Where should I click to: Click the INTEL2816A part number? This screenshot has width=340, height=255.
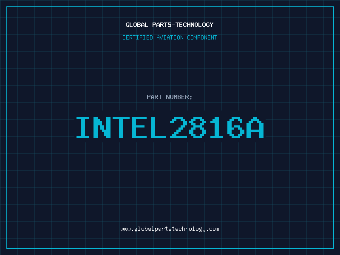click(x=170, y=127)
